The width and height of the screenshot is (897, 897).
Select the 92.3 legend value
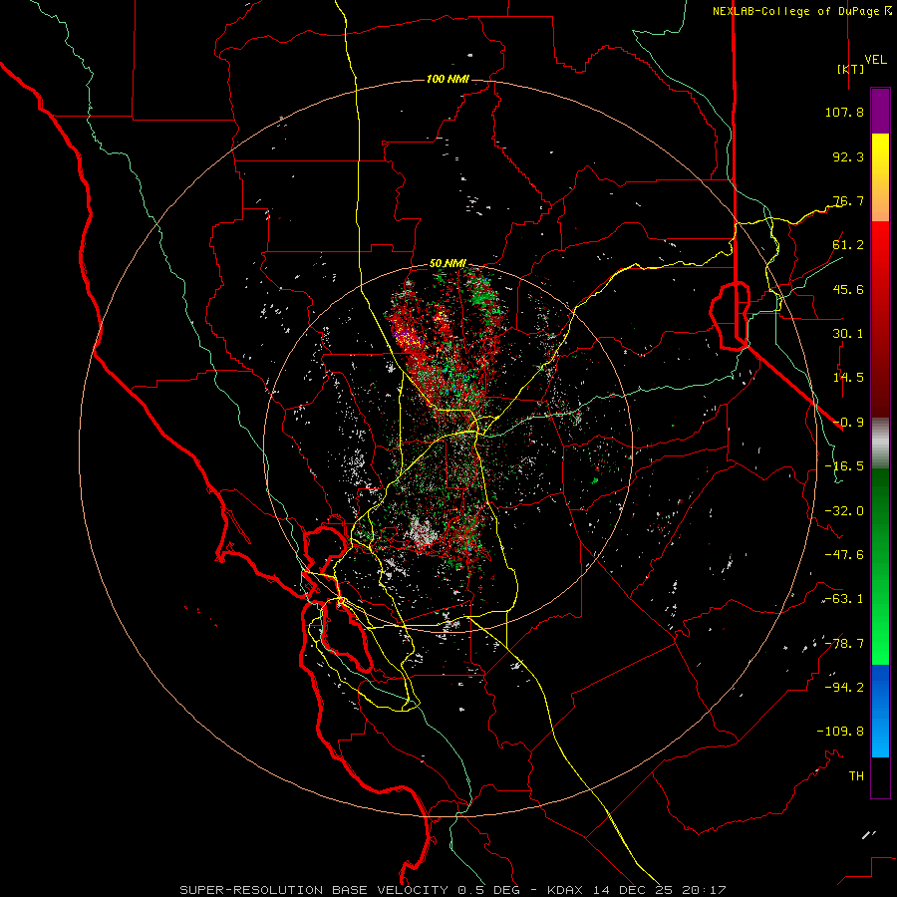(848, 156)
